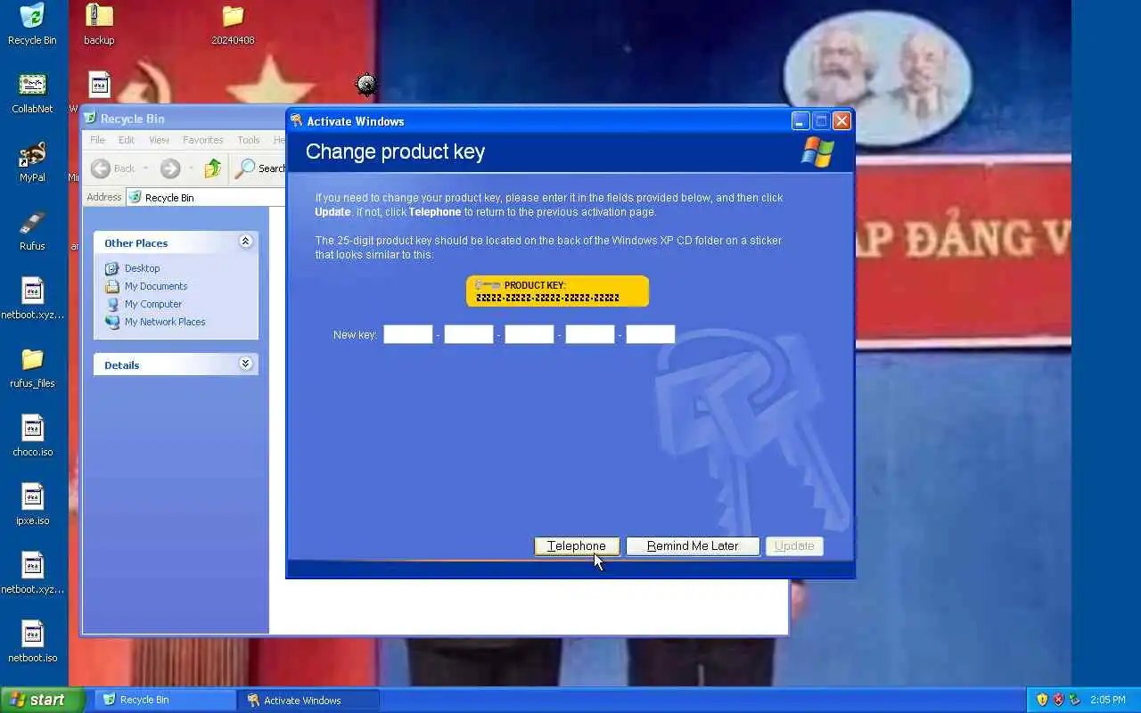Go up one folder level in Recycle Bin
This screenshot has height=713, width=1141.
[212, 168]
